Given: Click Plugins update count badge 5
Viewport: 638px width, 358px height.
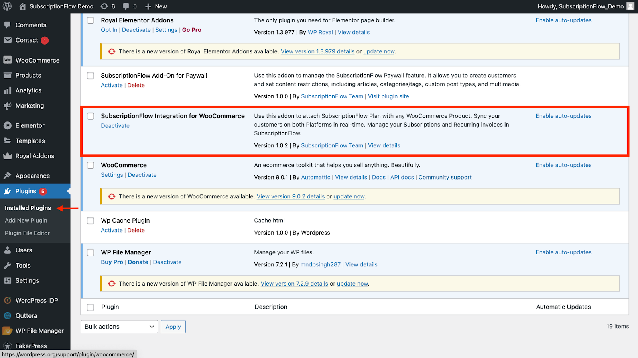Looking at the screenshot, I should [x=43, y=191].
